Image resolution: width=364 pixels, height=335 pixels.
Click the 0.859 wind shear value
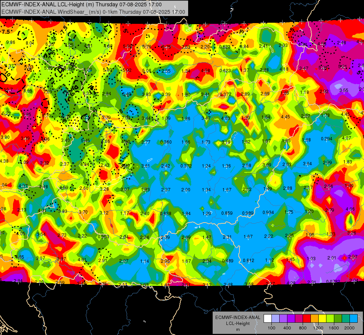click(227, 213)
